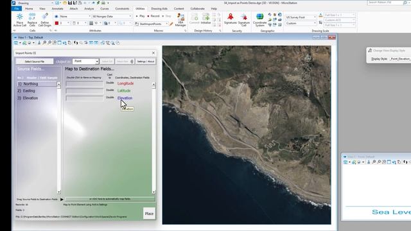Click the Replace Cells tool
This screenshot has width=411, height=231.
[32, 20]
